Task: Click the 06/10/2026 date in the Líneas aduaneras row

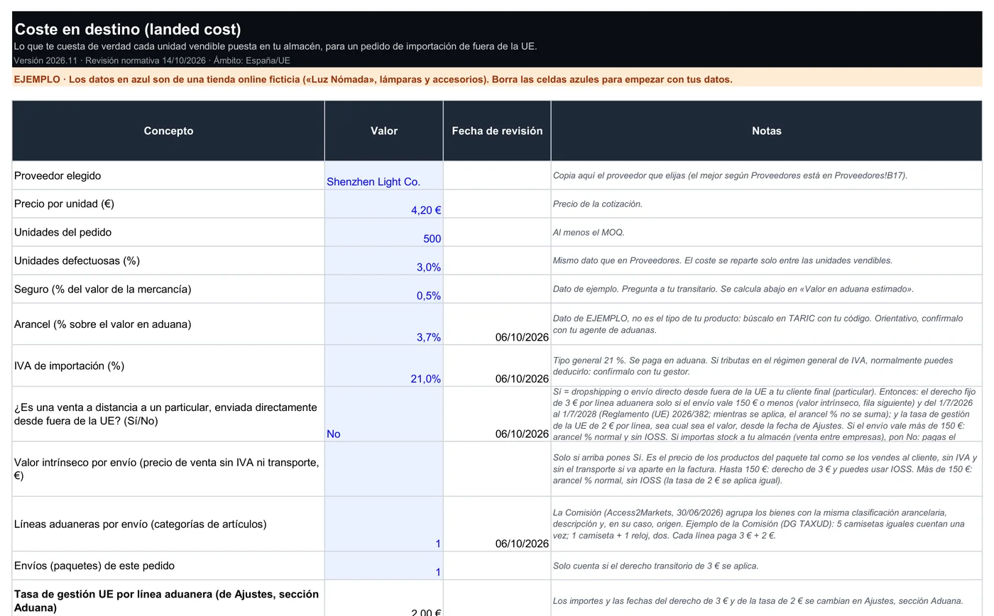Action: click(x=522, y=544)
